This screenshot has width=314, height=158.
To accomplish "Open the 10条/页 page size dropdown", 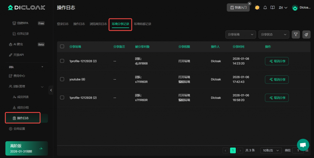I will point(271,150).
